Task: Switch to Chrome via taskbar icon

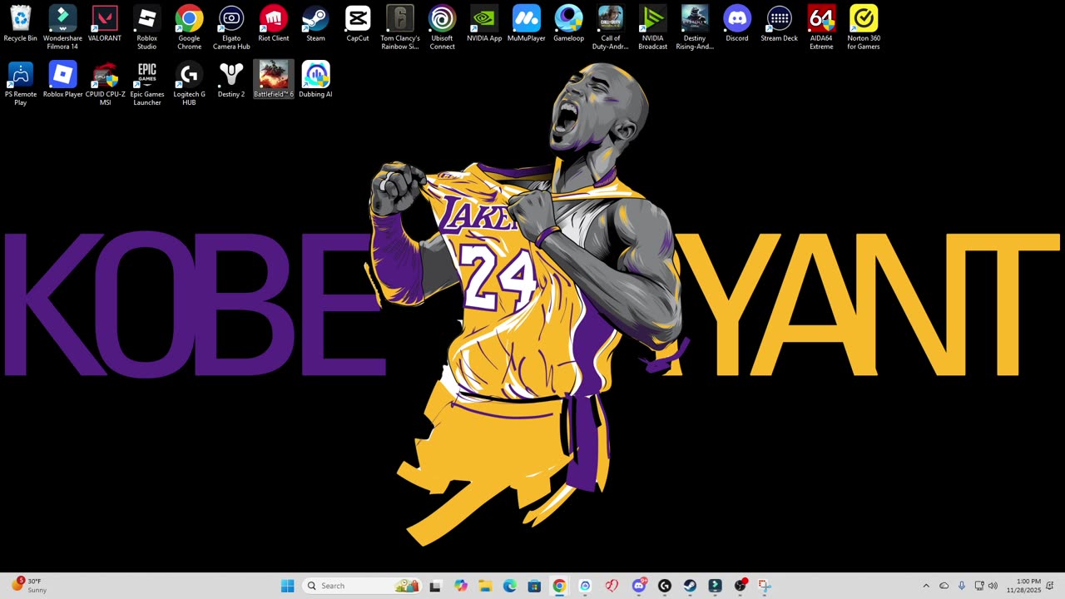Action: point(559,586)
